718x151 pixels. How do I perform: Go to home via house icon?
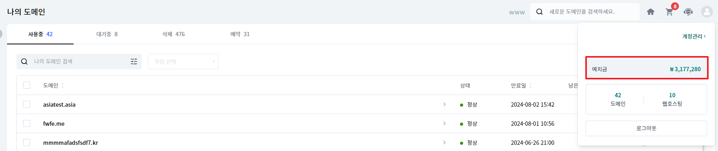[x=651, y=12]
